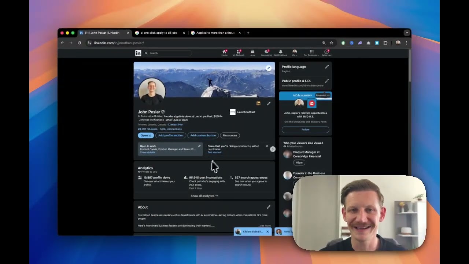Close the 'ai one click apply to all jobs' tab

184,33
